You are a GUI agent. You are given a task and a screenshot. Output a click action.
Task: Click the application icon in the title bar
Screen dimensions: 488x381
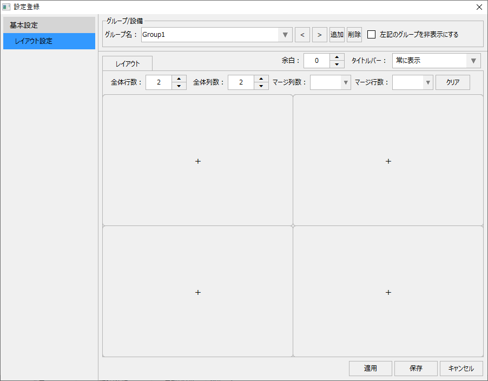pyautogui.click(x=7, y=7)
